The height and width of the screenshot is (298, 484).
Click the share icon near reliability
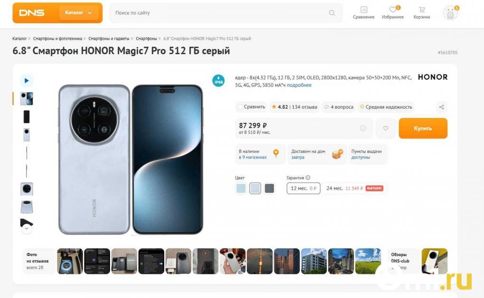point(441,107)
